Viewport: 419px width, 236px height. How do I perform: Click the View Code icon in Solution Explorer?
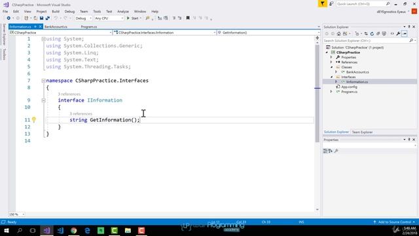coord(392,33)
